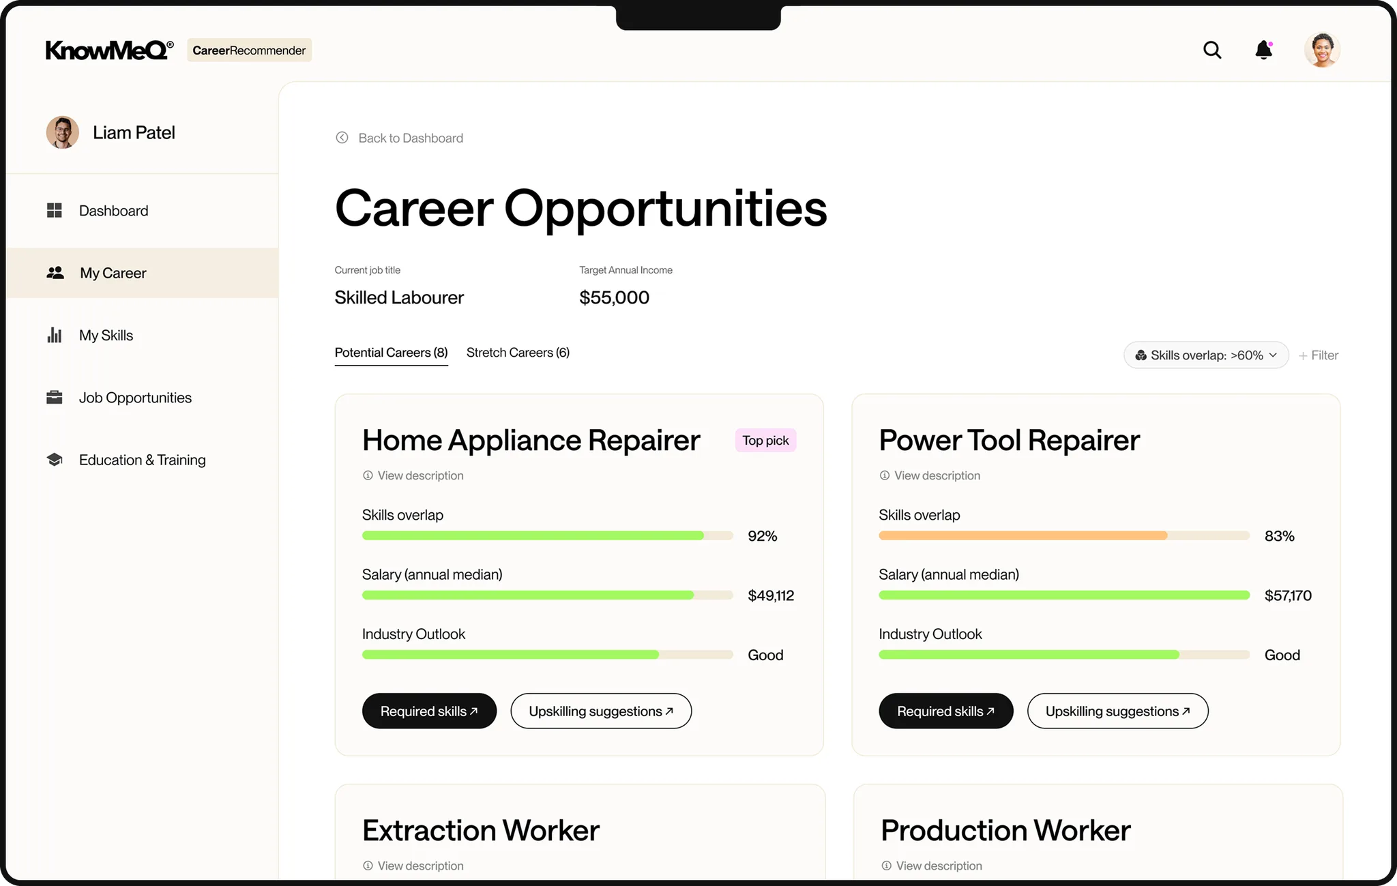The image size is (1397, 886).
Task: Click the back arrow circle icon
Action: click(x=342, y=138)
